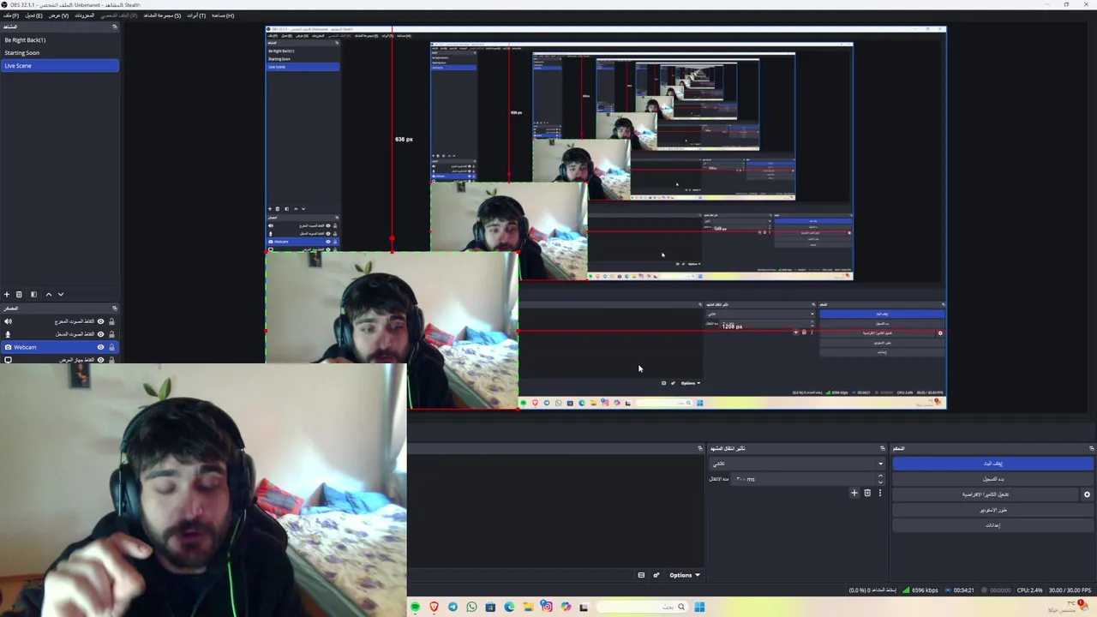The width and height of the screenshot is (1097, 617).
Task: Open the مجموعة المشاهد (S) scene collection menu
Action: coord(162,15)
